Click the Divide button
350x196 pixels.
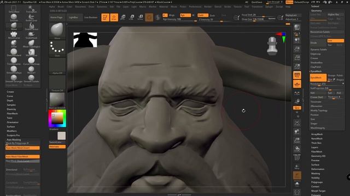click(x=318, y=42)
